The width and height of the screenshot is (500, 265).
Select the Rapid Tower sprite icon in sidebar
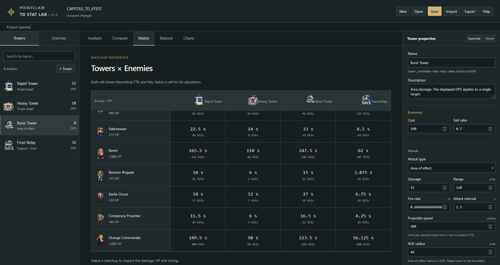tap(9, 86)
